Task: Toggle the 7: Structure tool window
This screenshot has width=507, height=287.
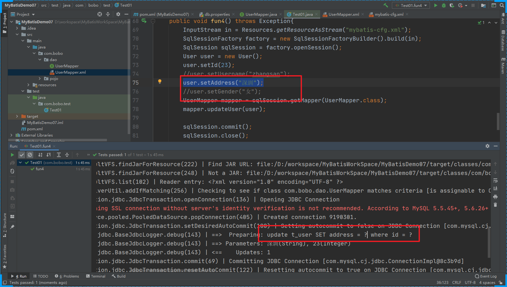Action: (x=4, y=225)
